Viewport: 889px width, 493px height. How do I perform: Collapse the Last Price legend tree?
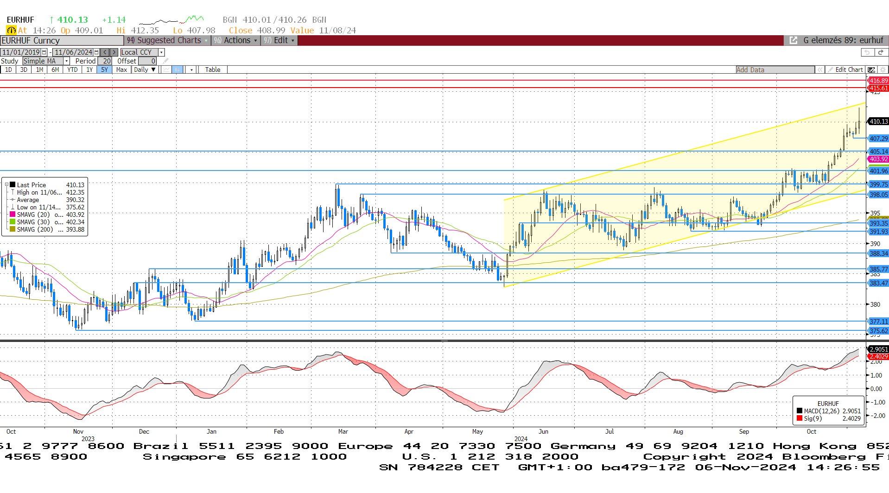click(6, 184)
